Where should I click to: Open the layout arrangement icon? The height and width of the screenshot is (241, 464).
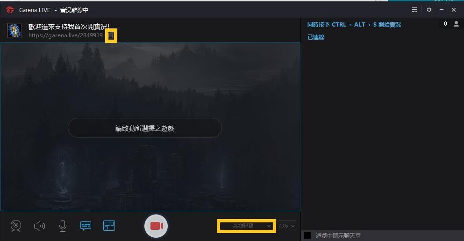point(109,226)
